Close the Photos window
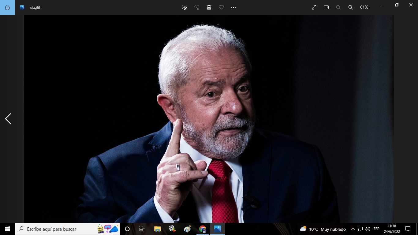 (x=411, y=5)
